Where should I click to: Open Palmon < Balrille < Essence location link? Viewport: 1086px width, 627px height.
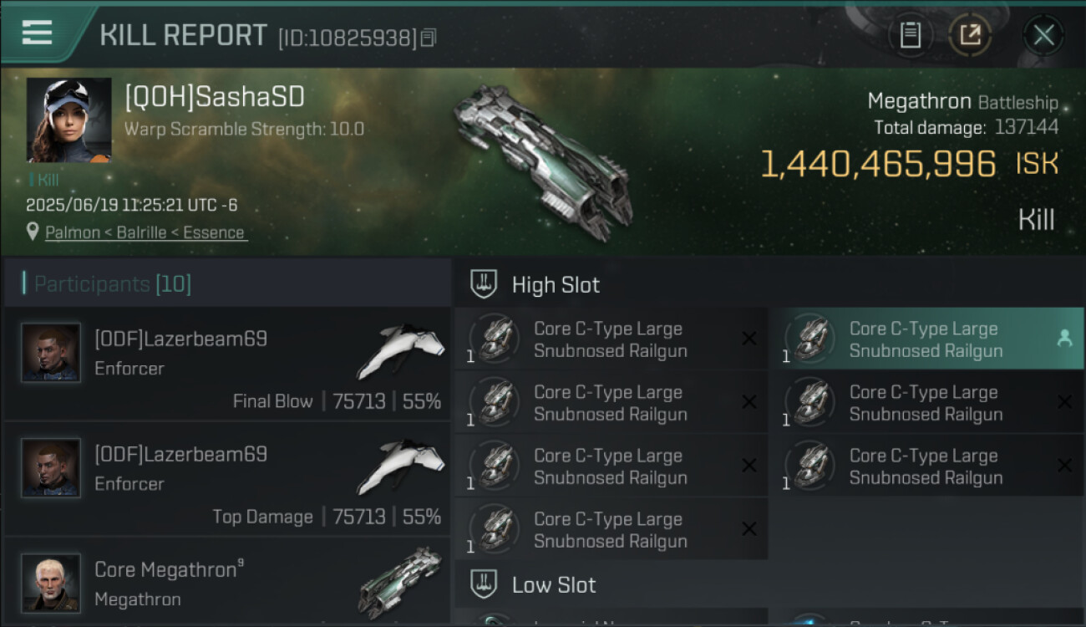click(x=145, y=232)
